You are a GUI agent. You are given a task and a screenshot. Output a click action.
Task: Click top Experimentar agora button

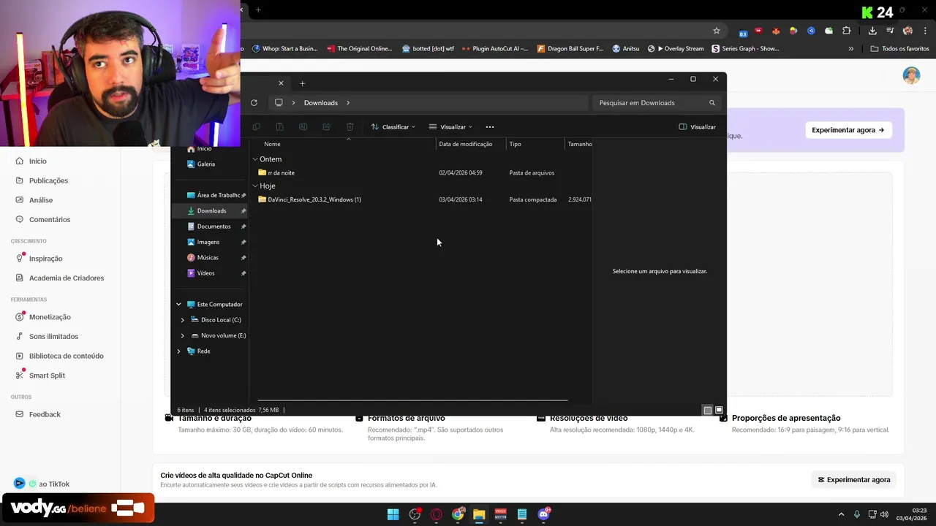[x=848, y=130]
